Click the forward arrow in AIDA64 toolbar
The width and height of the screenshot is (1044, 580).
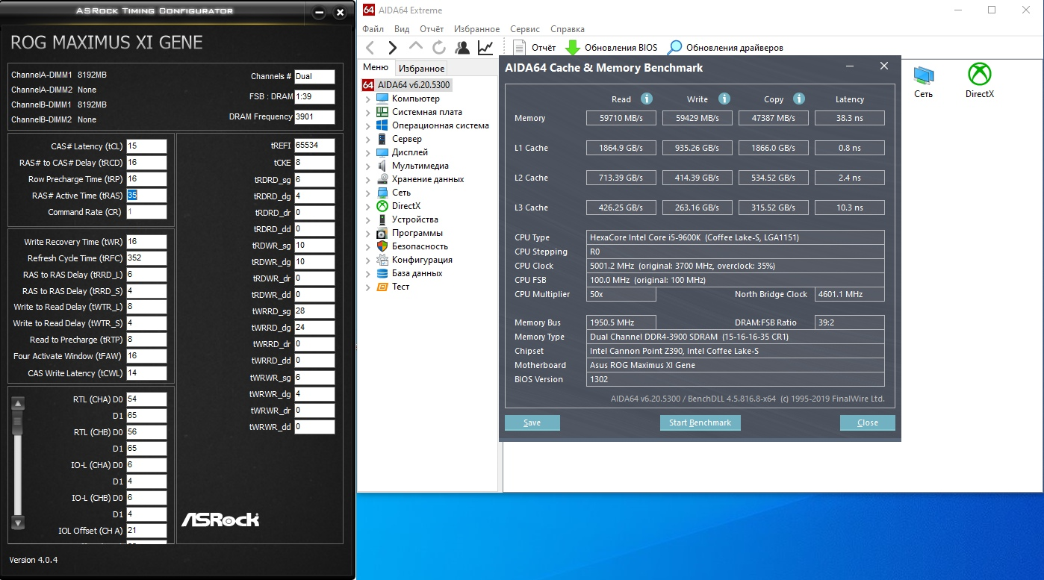[x=392, y=48]
